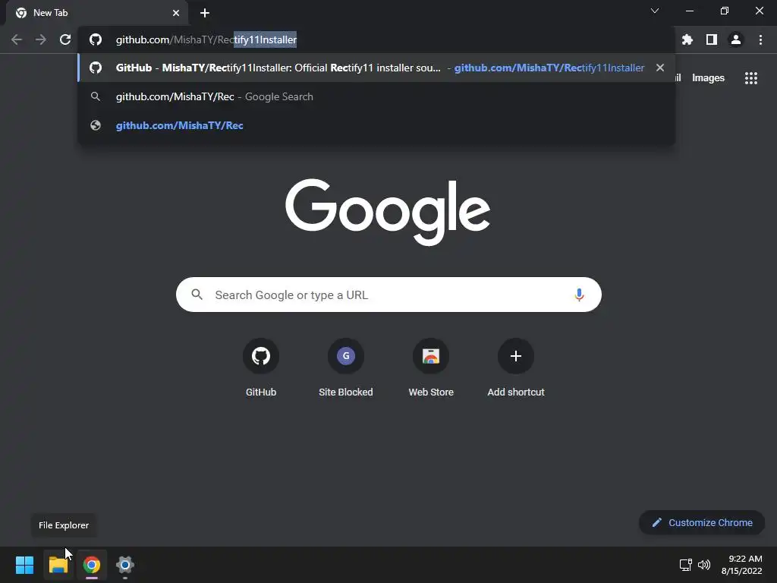The image size is (777, 583).
Task: Start voice search with the microphone icon
Action: pos(579,295)
